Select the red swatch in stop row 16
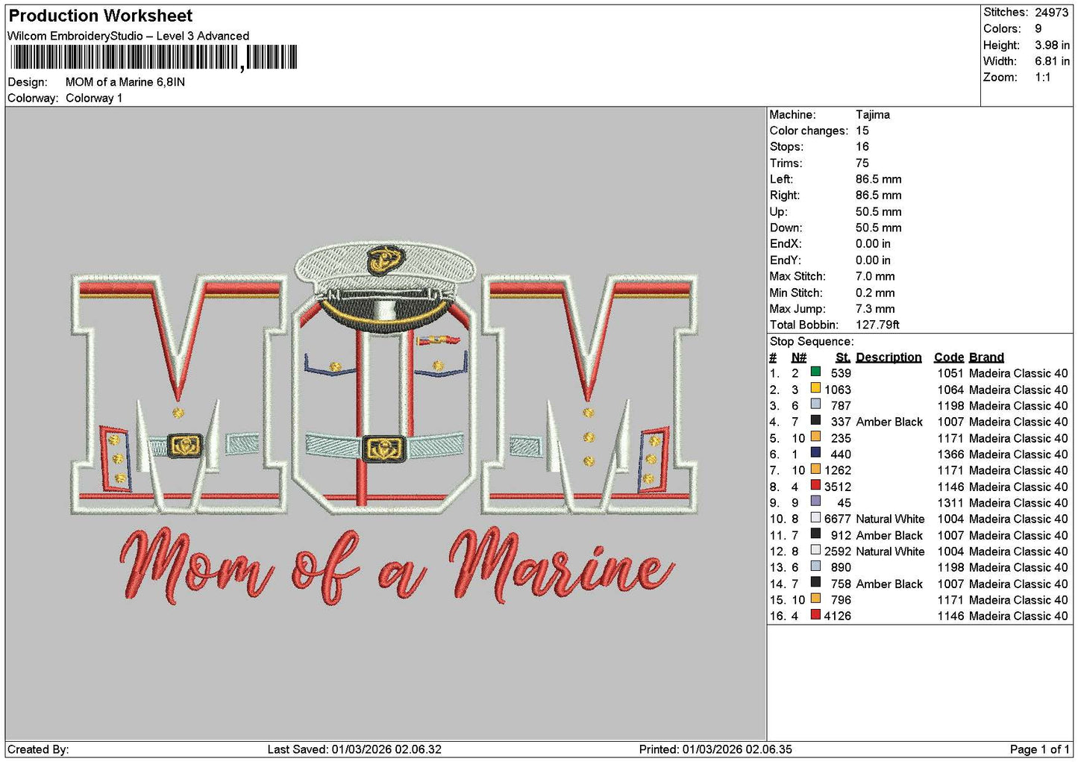Image resolution: width=1078 pixels, height=762 pixels. point(815,616)
